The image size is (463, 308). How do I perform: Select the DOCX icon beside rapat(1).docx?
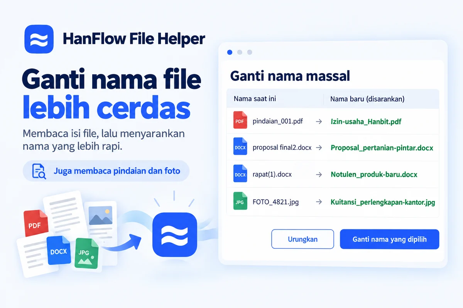click(x=240, y=173)
